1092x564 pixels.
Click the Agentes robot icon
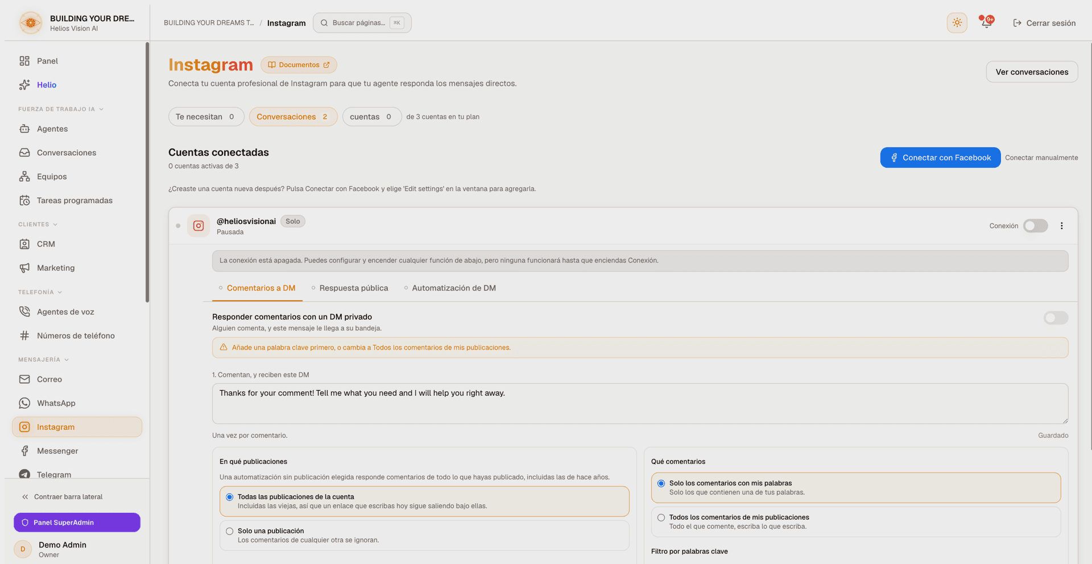pos(24,128)
